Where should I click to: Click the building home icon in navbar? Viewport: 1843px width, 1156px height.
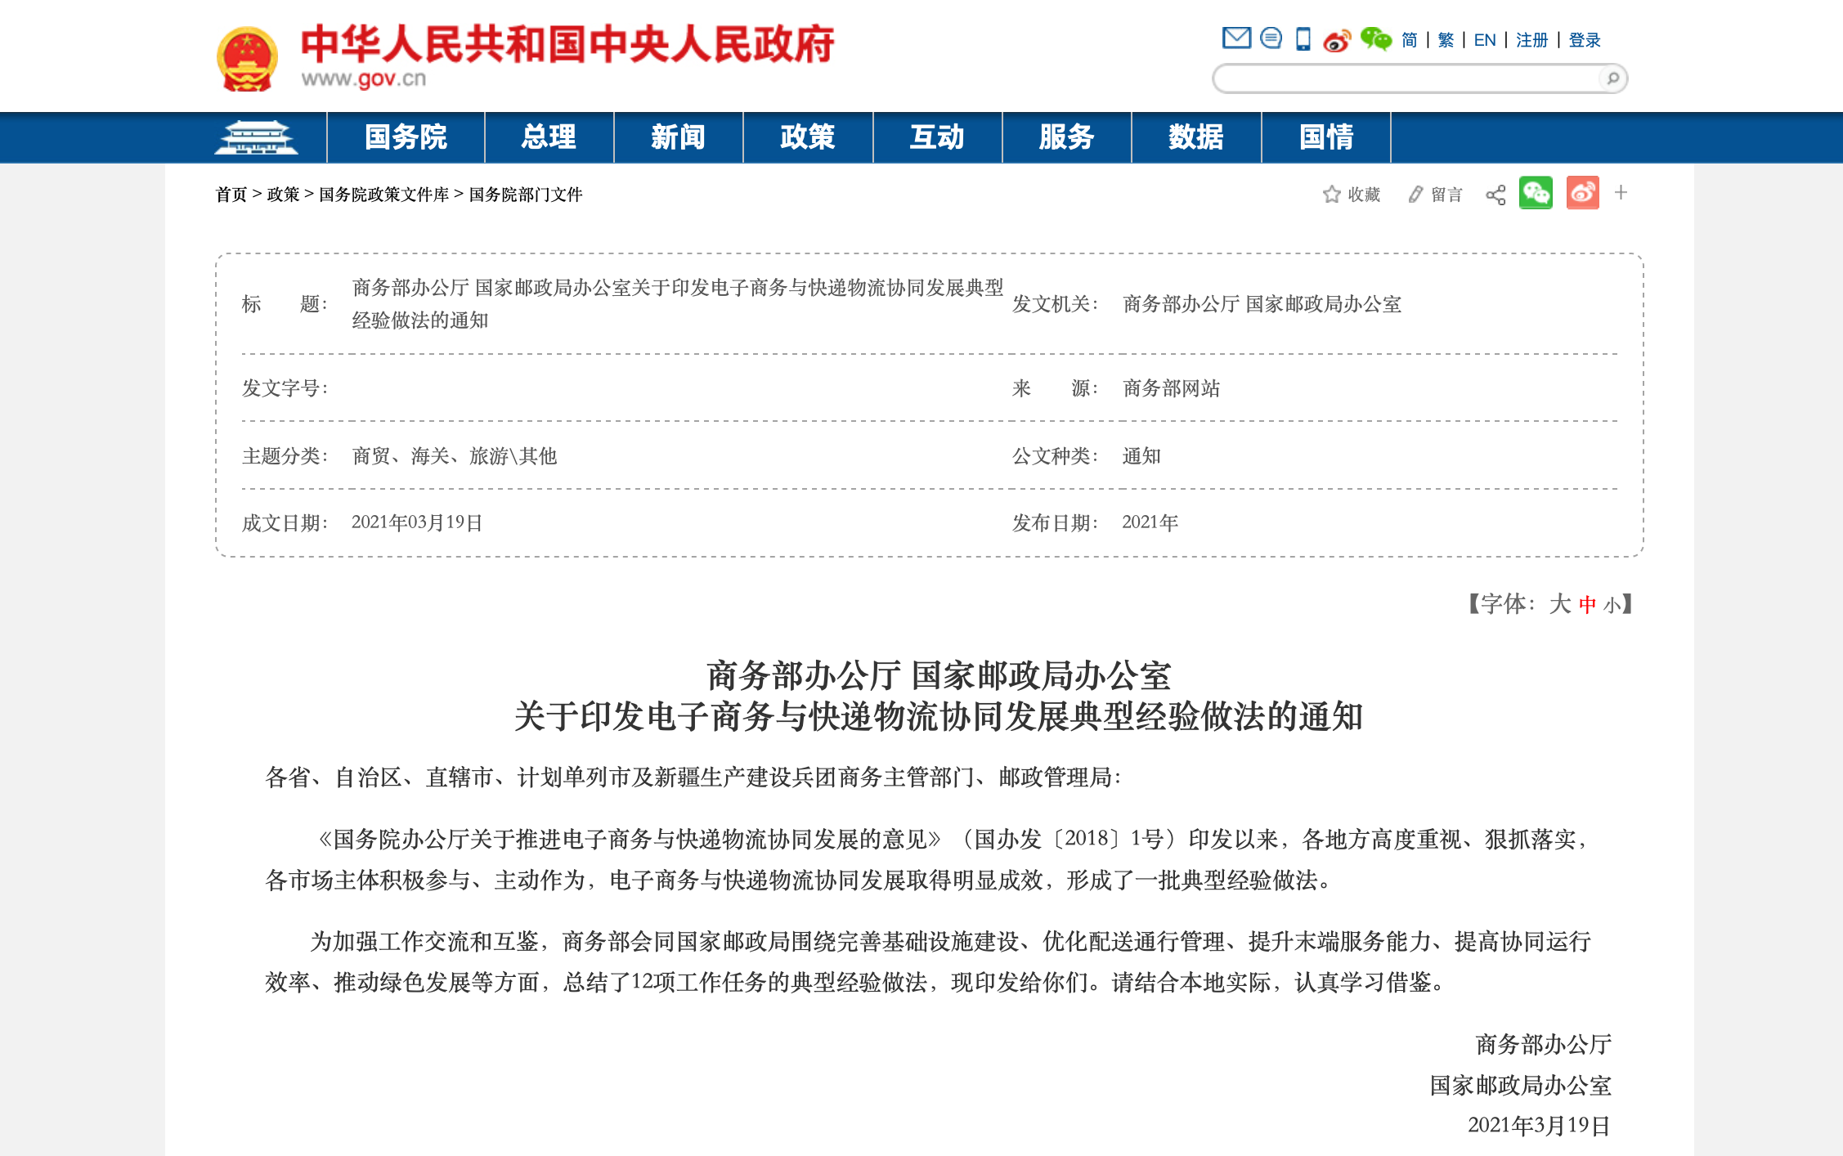pos(257,137)
